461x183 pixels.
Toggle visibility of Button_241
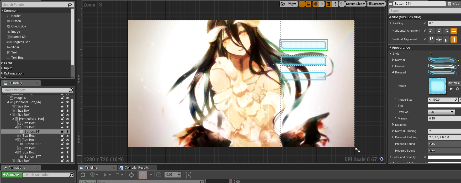pyautogui.click(x=67, y=131)
